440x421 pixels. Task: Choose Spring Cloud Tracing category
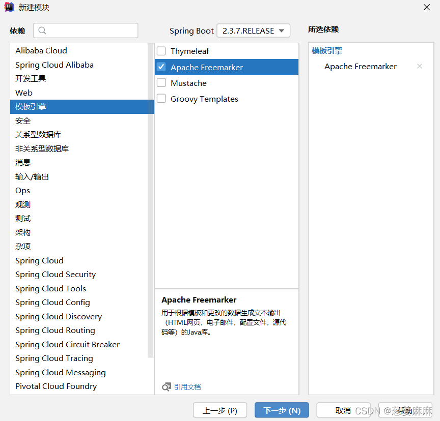coord(79,358)
